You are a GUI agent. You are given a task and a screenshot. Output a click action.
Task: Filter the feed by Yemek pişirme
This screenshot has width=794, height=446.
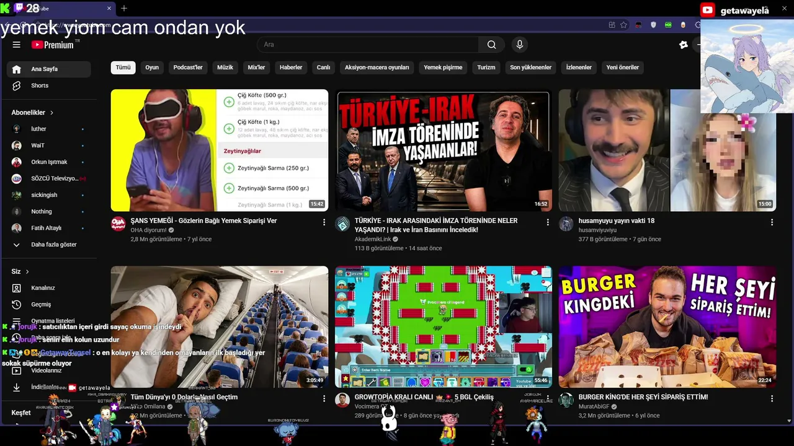tap(443, 68)
